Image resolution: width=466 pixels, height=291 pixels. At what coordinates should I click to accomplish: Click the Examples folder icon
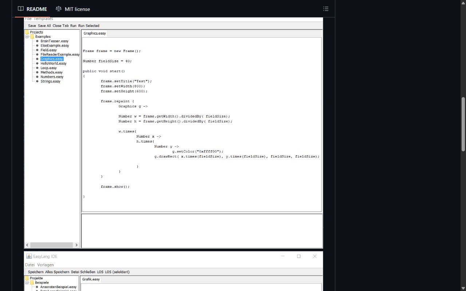[x=32, y=36]
